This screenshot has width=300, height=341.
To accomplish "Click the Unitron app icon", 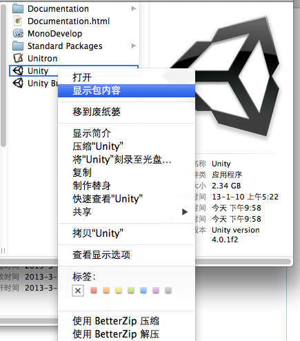I will (18, 58).
